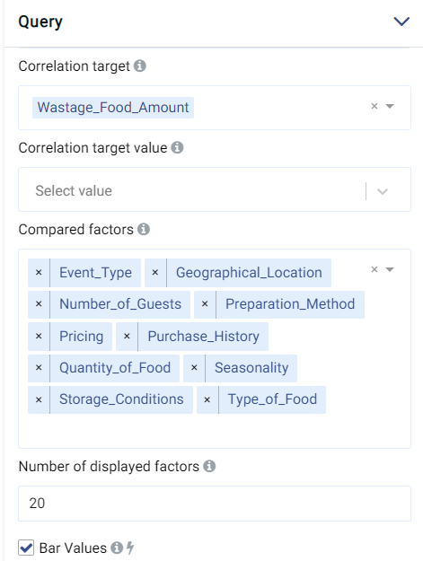Remove the Seasonality factor tag
Screen dimensions: 423x561
tap(194, 368)
